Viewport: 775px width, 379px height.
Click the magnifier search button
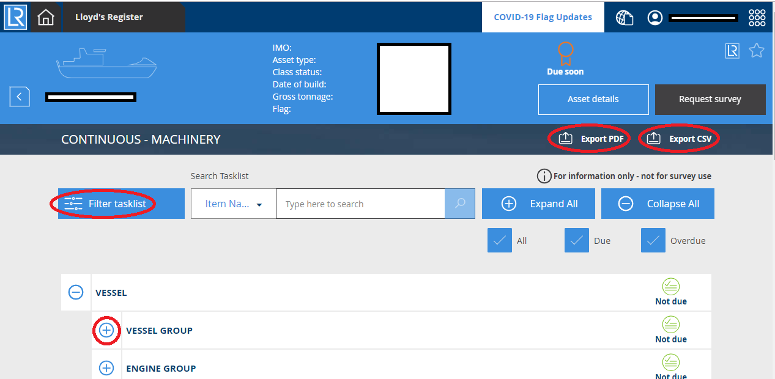[x=460, y=204]
